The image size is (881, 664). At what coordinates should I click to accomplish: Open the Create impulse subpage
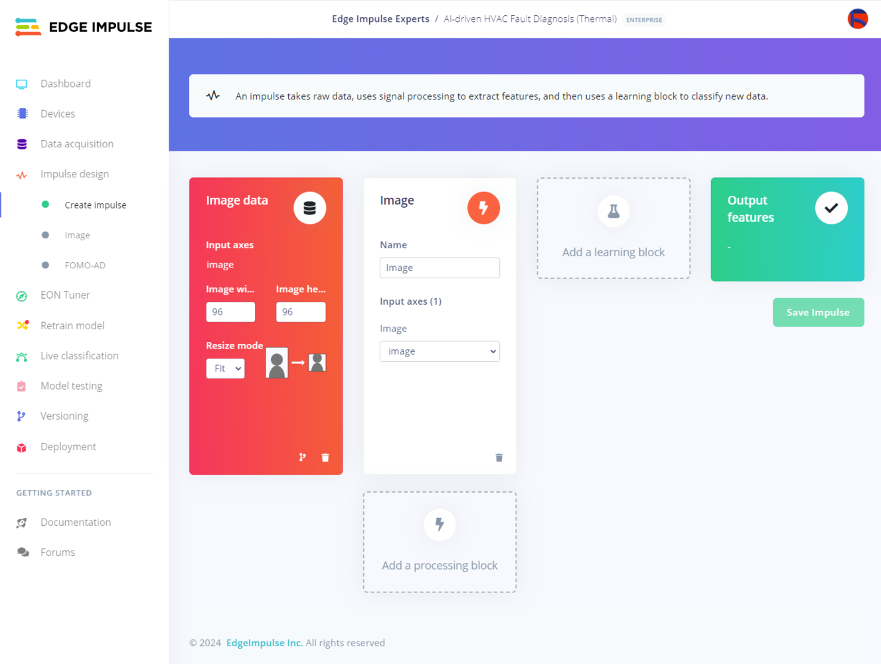pos(96,205)
